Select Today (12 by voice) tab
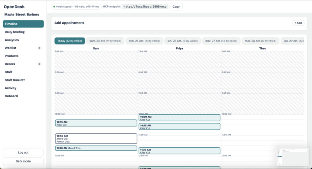 [70, 41]
